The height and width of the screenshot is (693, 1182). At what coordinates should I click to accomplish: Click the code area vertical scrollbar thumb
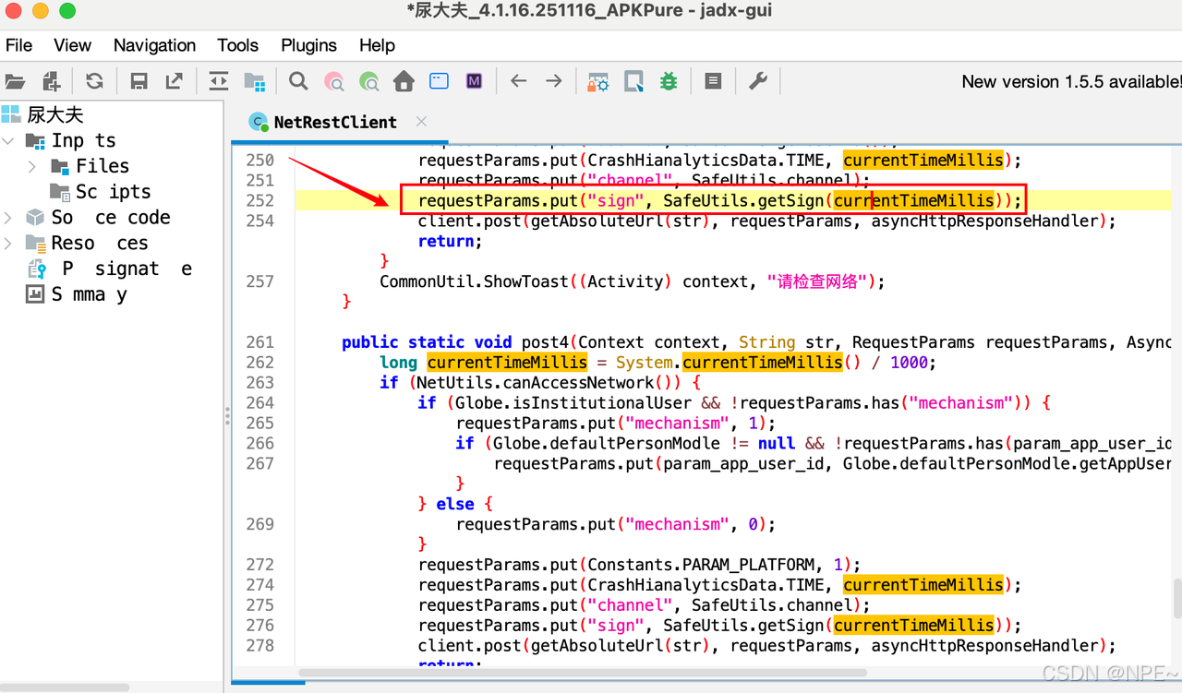pos(1176,598)
